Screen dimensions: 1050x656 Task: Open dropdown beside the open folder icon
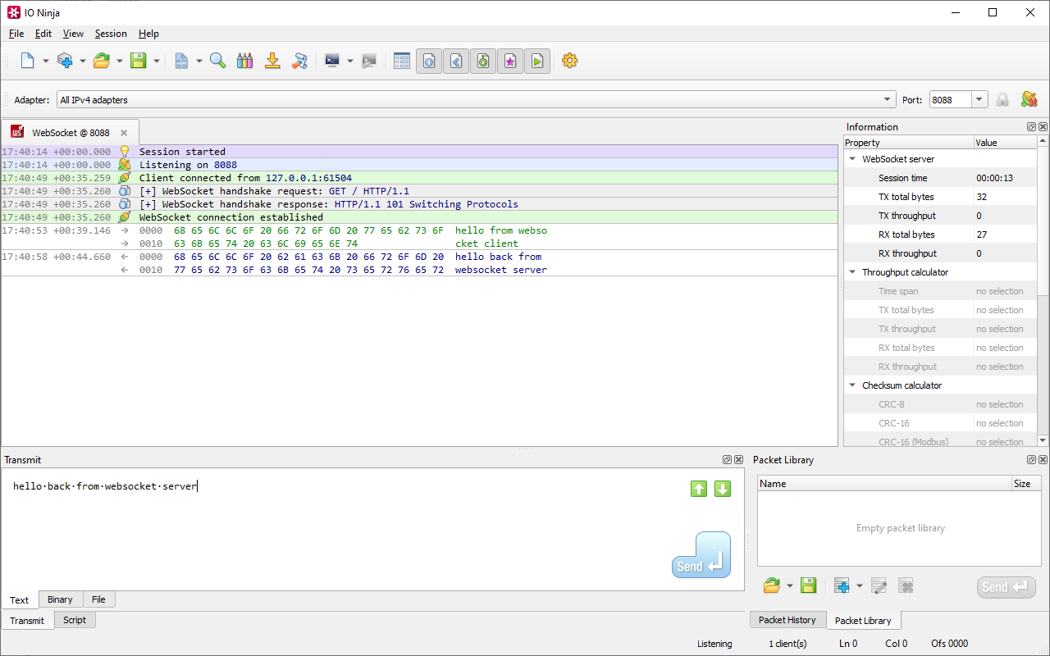coord(119,61)
